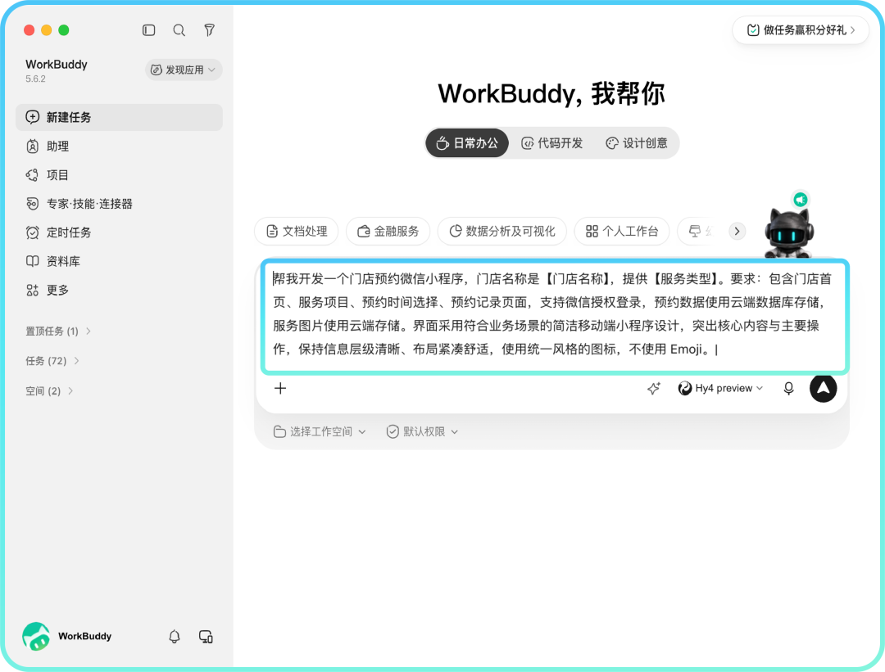Click the plus icon to add attachment
Viewport: 885px width, 672px height.
click(280, 388)
